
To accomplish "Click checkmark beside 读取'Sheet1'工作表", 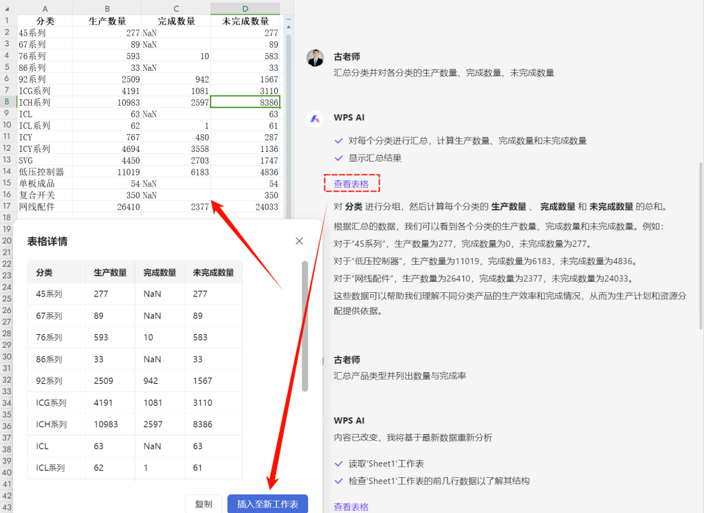I will point(339,463).
